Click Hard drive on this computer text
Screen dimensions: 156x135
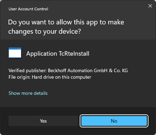62,77
